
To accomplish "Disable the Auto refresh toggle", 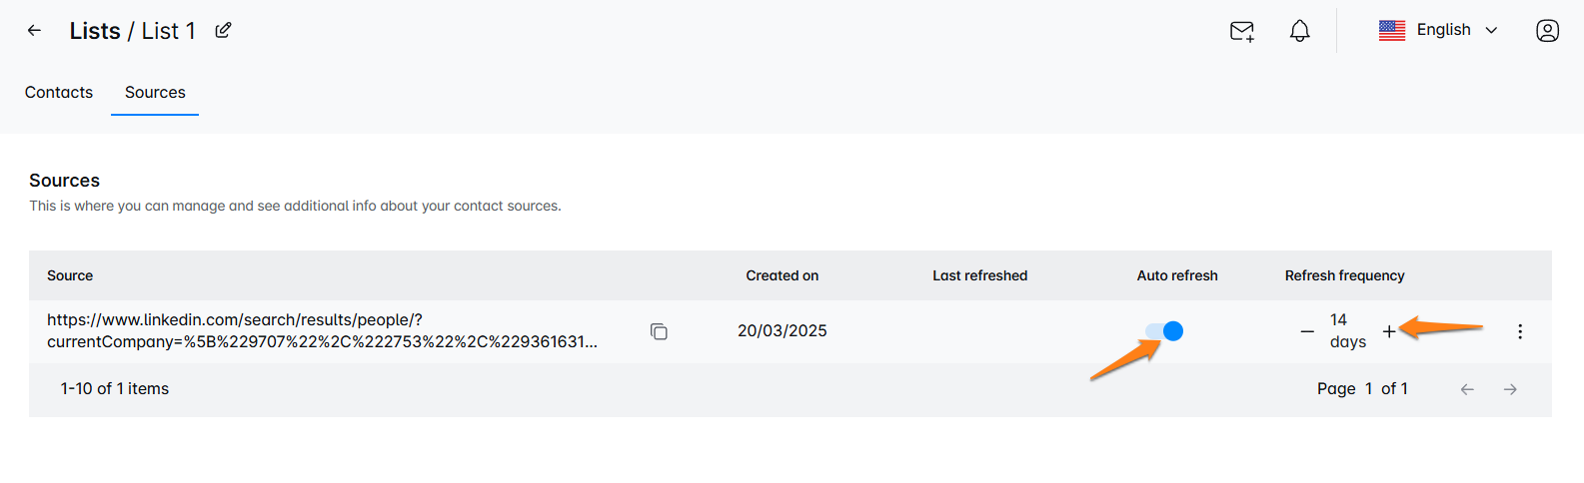I will point(1164,331).
